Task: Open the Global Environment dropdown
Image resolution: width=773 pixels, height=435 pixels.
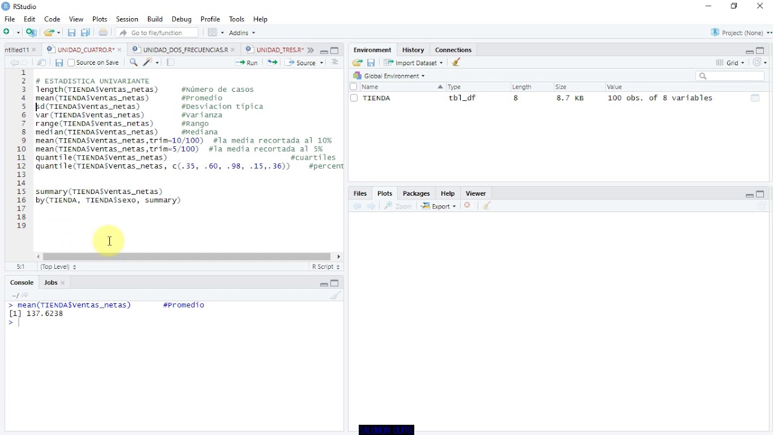Action: [x=390, y=76]
